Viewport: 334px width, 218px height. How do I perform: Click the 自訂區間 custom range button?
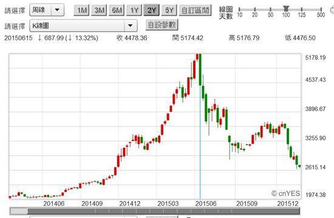click(196, 10)
